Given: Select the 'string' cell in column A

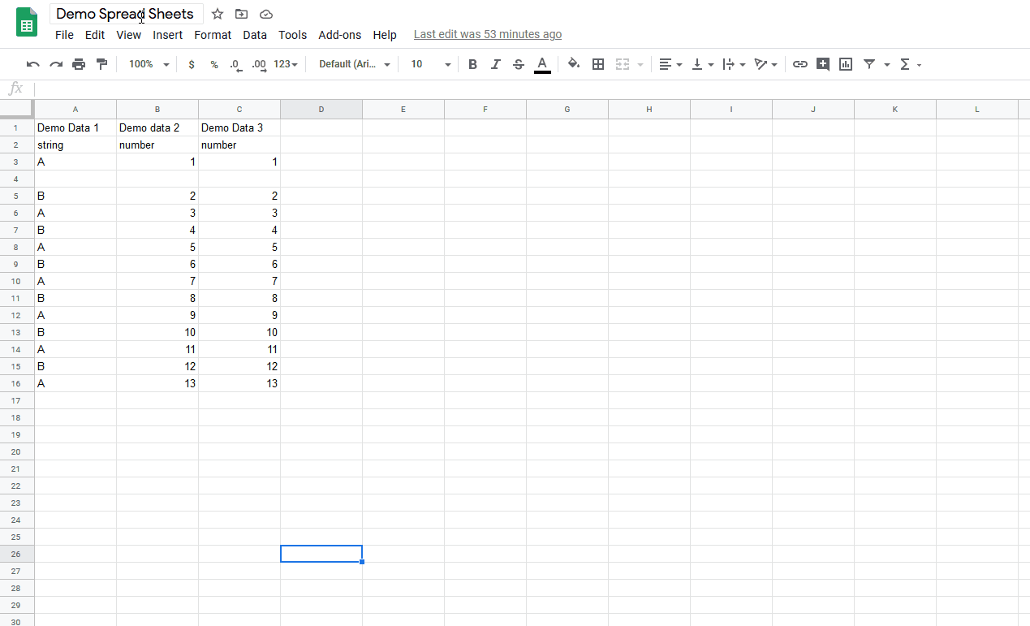Looking at the screenshot, I should pos(75,145).
